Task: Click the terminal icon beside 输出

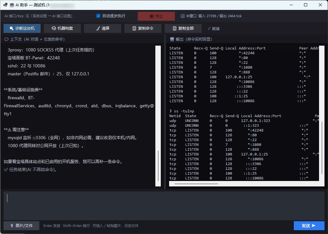Action: [172, 39]
